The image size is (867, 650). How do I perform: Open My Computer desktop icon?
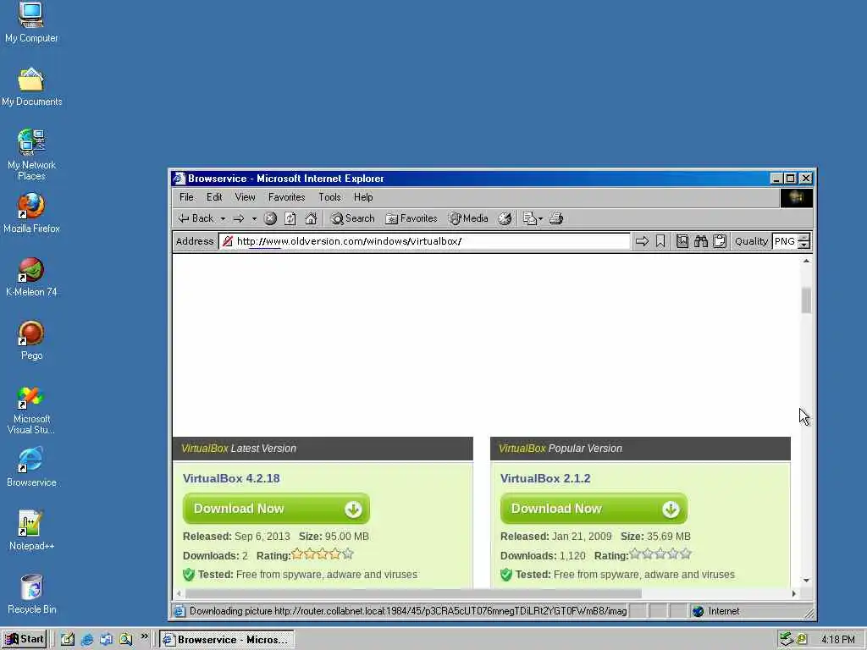click(x=31, y=22)
